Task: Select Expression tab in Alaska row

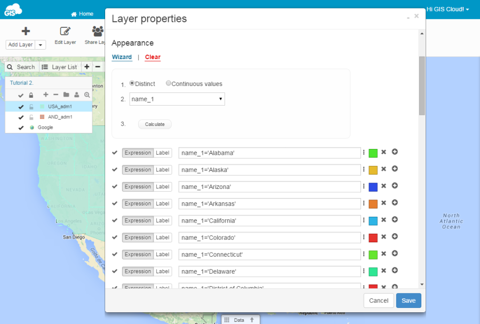Action: [138, 170]
